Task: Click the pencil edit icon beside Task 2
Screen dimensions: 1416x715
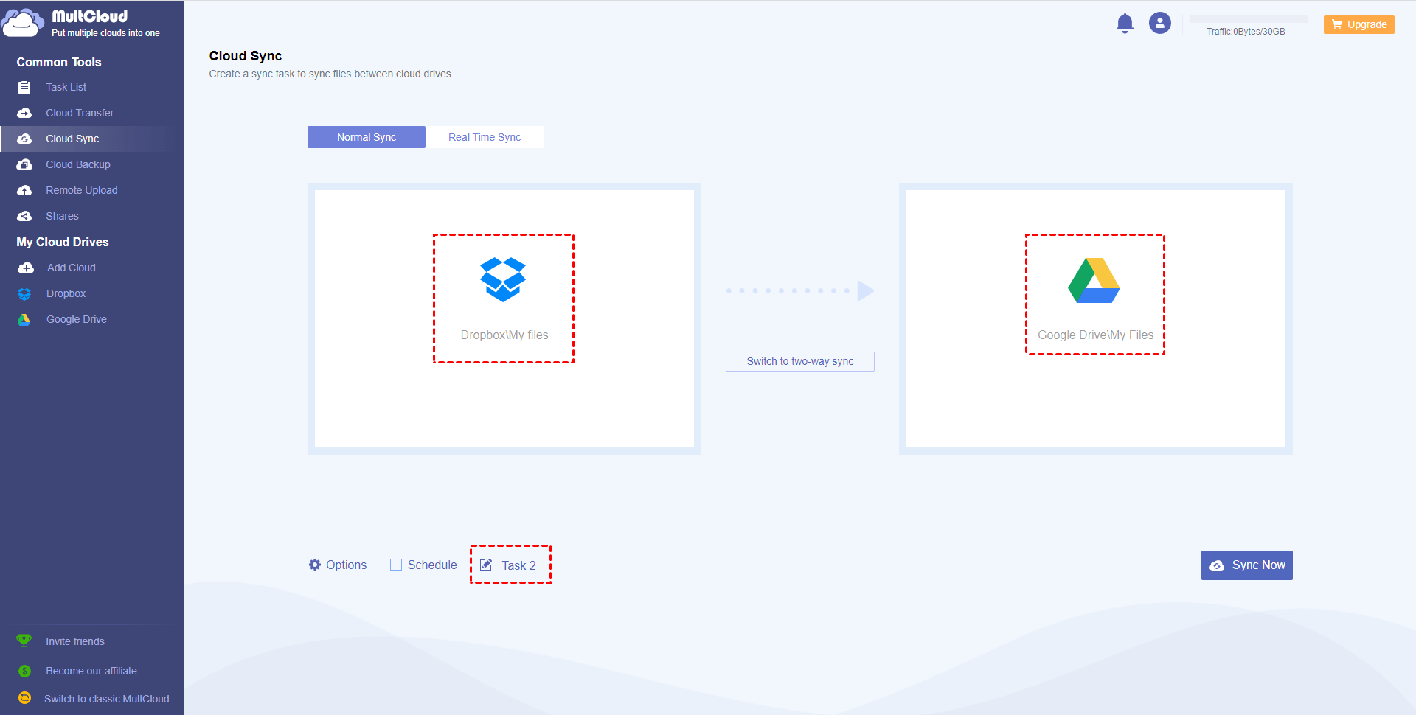Action: pos(486,565)
